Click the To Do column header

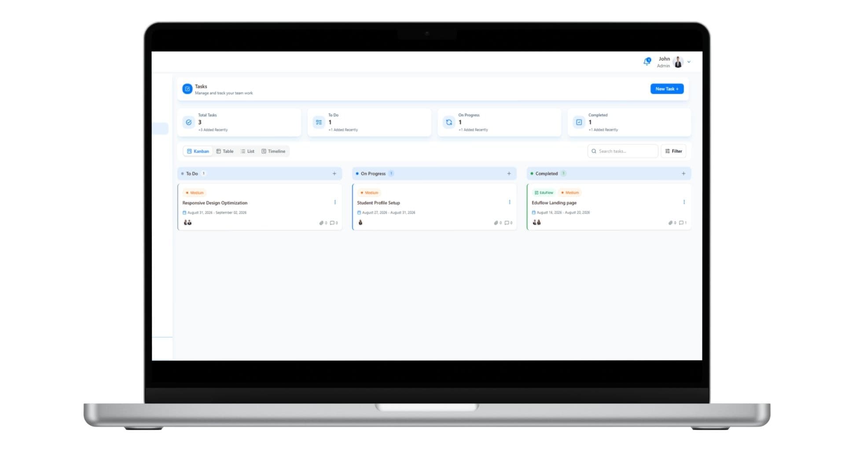(x=260, y=174)
